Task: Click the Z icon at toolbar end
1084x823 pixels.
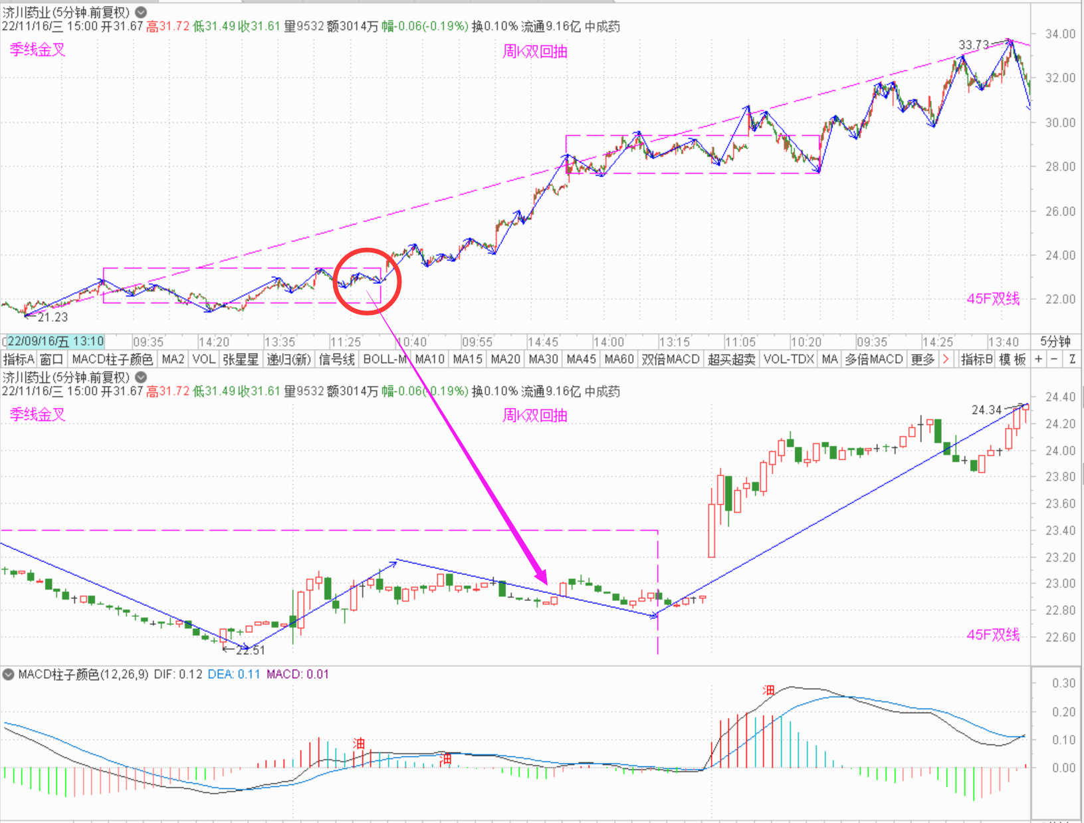Action: pos(1072,360)
